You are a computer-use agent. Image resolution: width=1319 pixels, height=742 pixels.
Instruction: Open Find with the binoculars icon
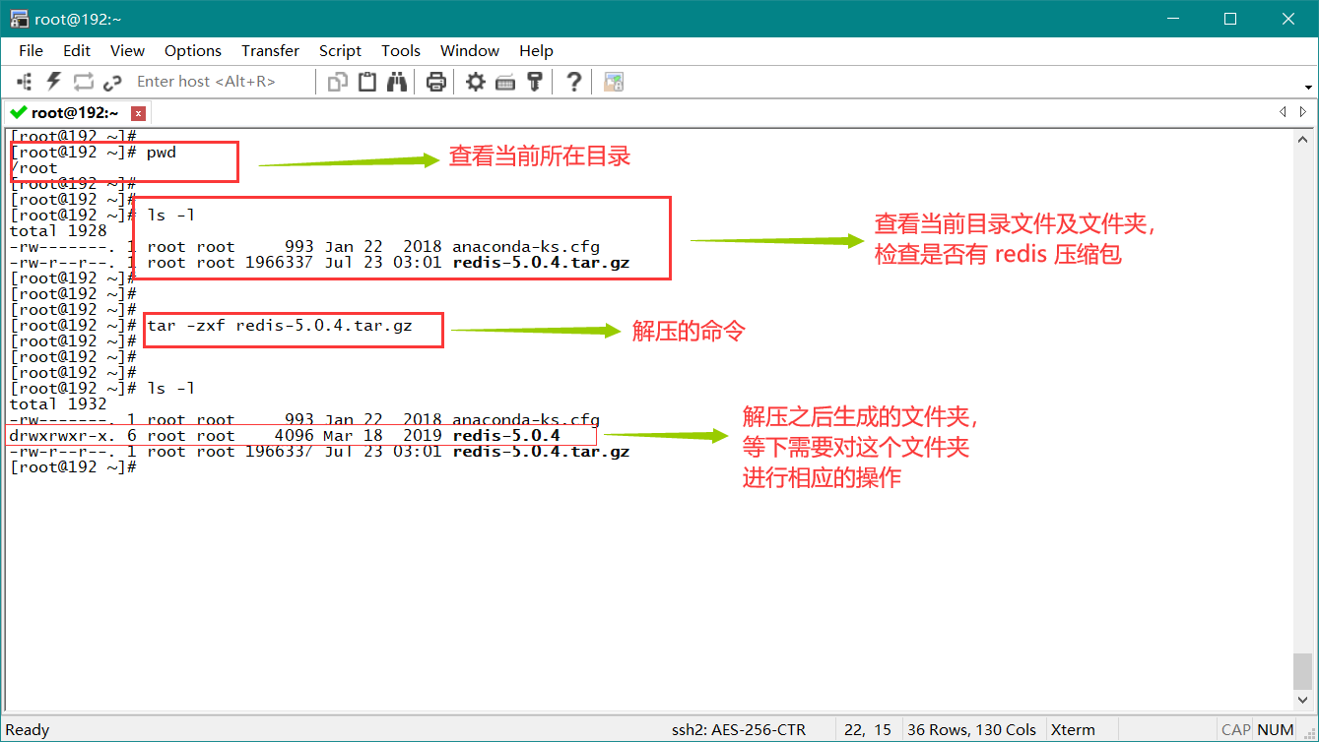pyautogui.click(x=397, y=82)
